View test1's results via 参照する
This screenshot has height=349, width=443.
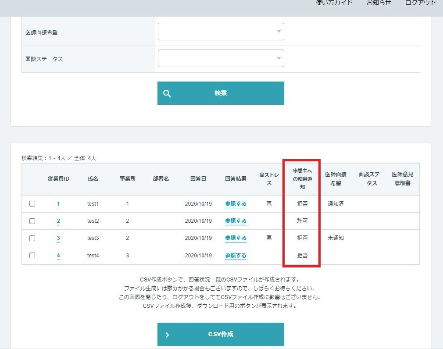click(x=236, y=204)
